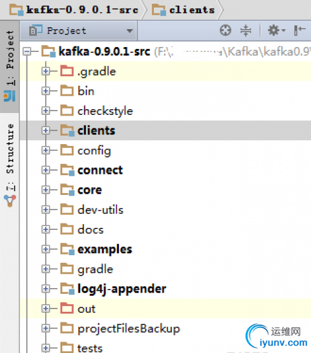Expand the checkstyle folder
This screenshot has height=353, width=311.
46,110
